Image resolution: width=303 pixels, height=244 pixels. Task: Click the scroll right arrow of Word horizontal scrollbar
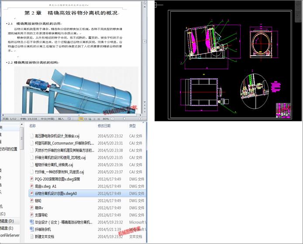click(141, 115)
